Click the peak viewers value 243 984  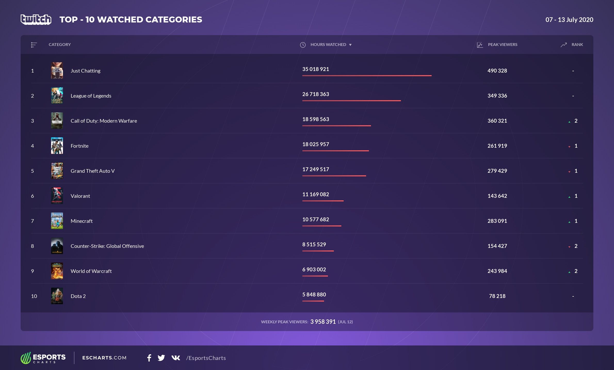(x=497, y=271)
